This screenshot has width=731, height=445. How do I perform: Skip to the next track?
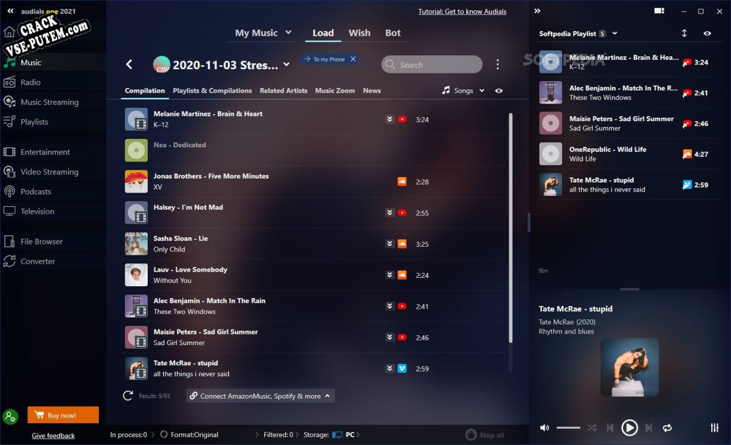pyautogui.click(x=648, y=428)
